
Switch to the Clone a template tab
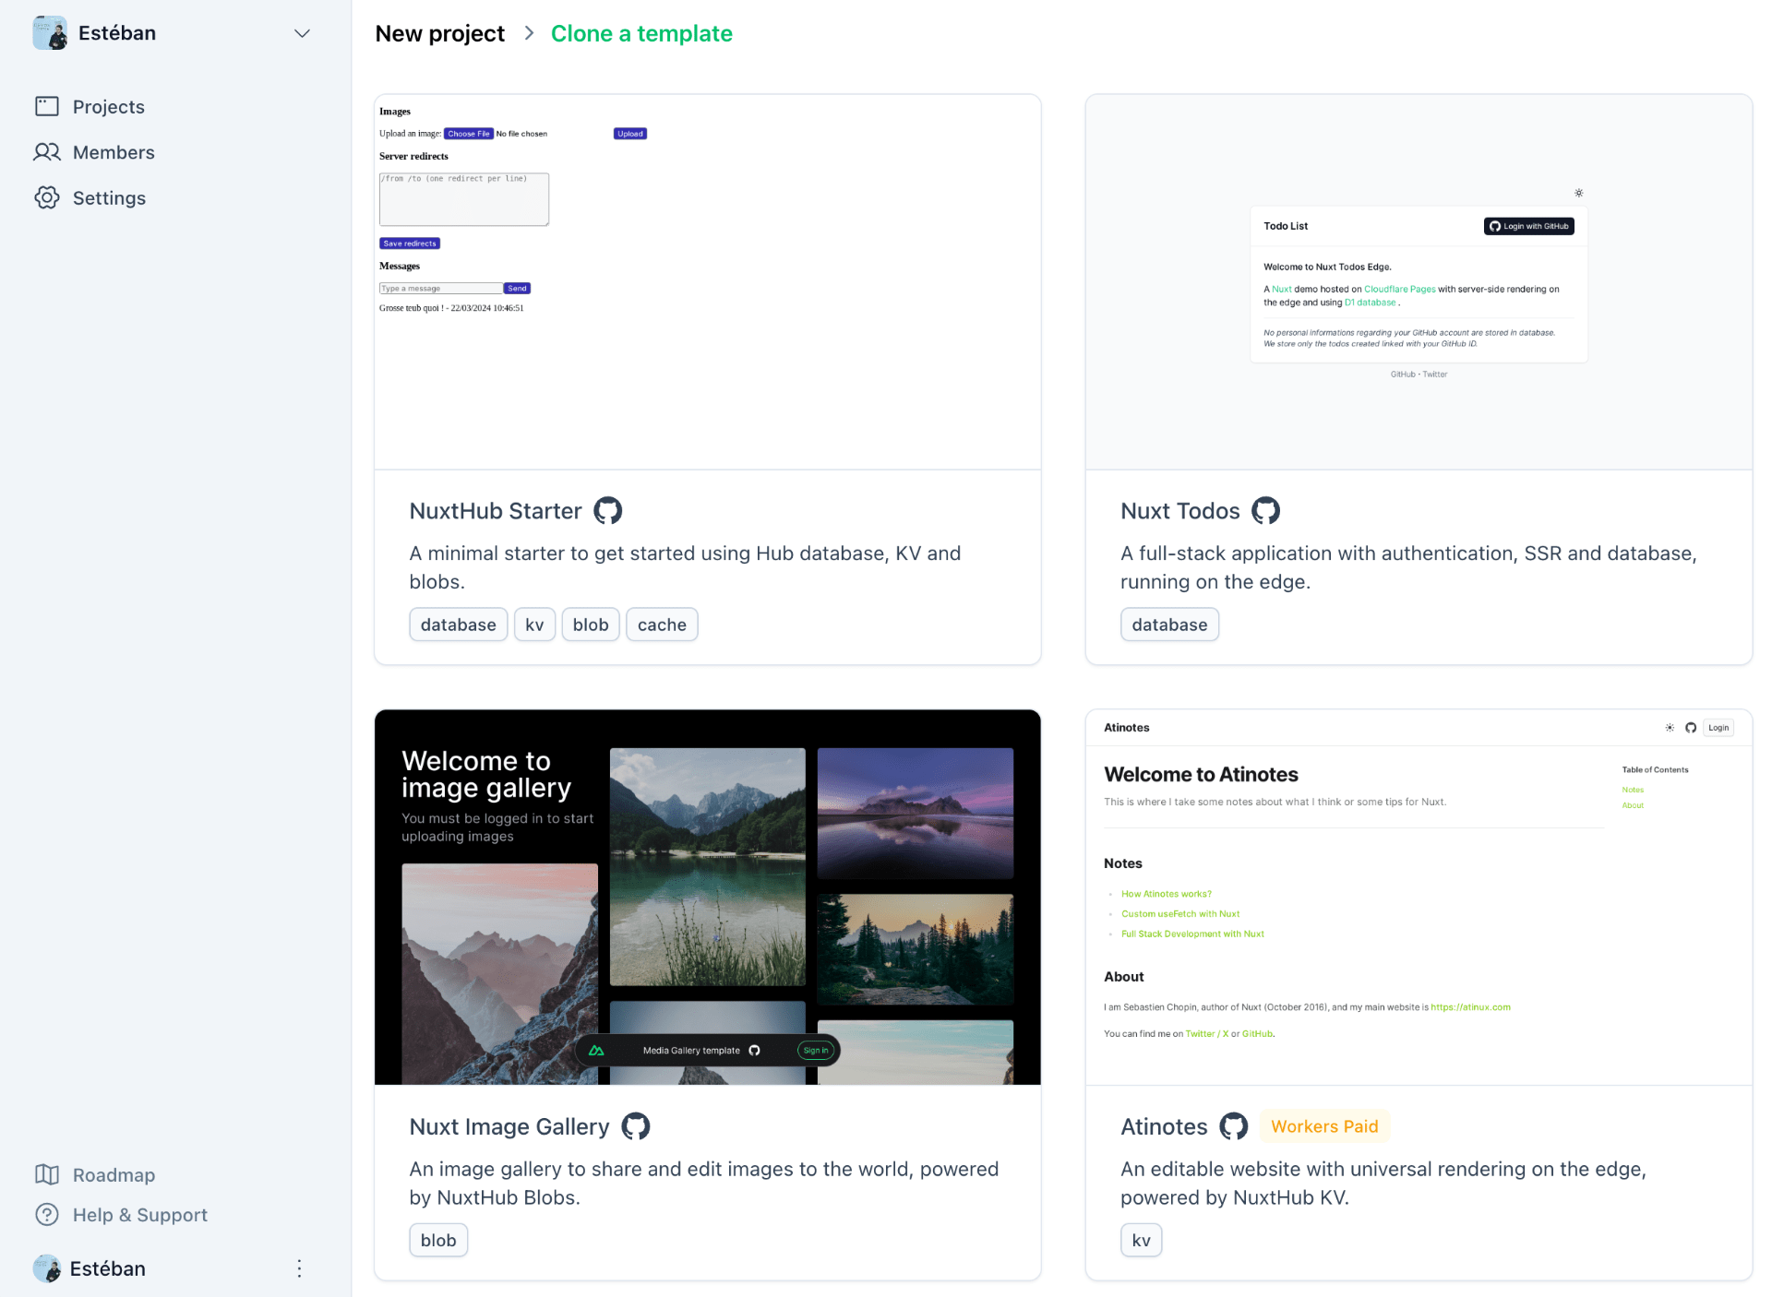click(641, 33)
